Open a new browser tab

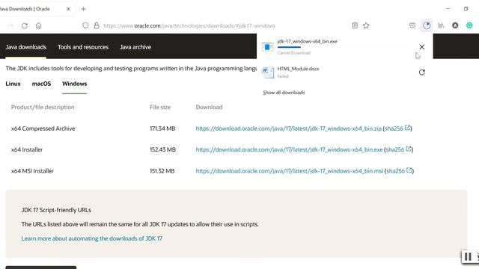point(83,9)
